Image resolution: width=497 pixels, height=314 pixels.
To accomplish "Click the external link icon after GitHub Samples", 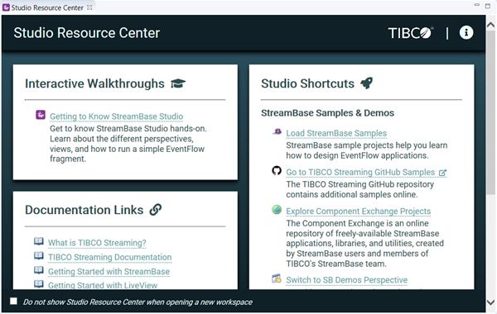I will [442, 173].
